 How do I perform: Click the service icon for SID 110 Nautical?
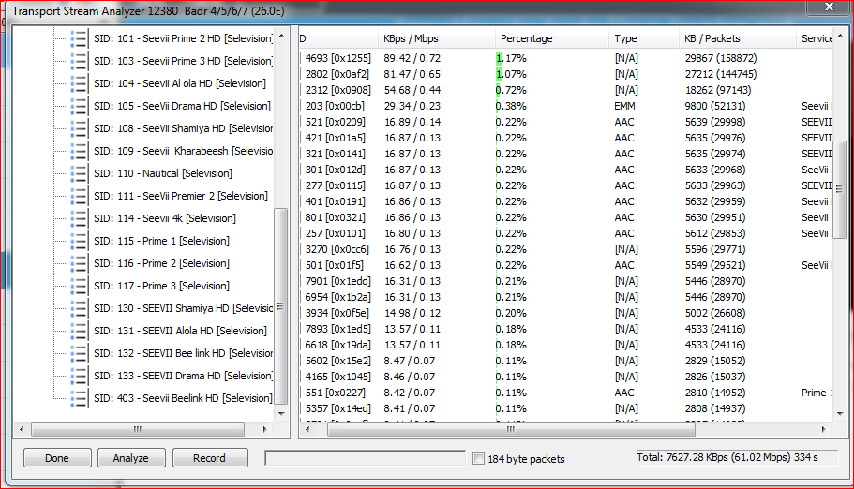coord(80,173)
